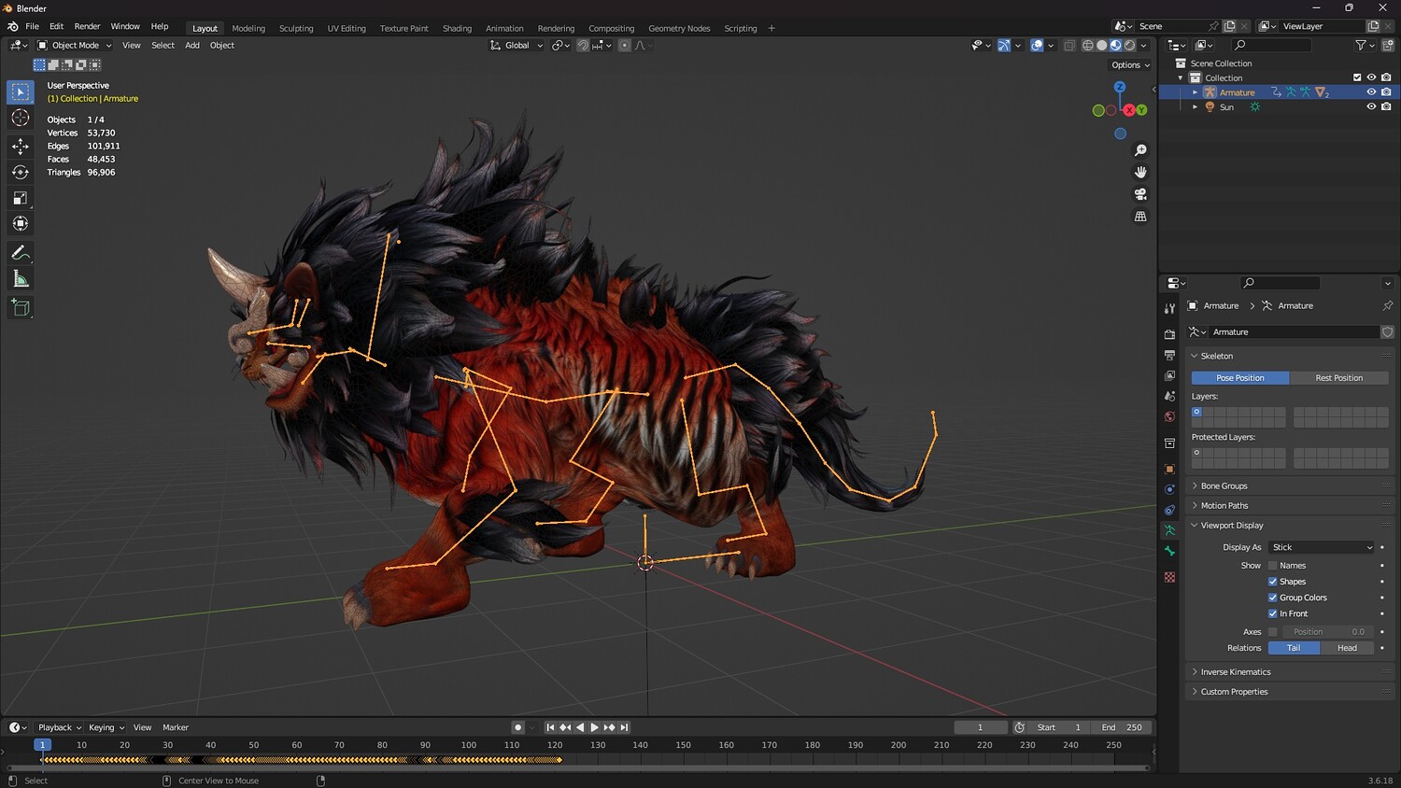Click the outliner search field
The image size is (1401, 788).
(1271, 45)
